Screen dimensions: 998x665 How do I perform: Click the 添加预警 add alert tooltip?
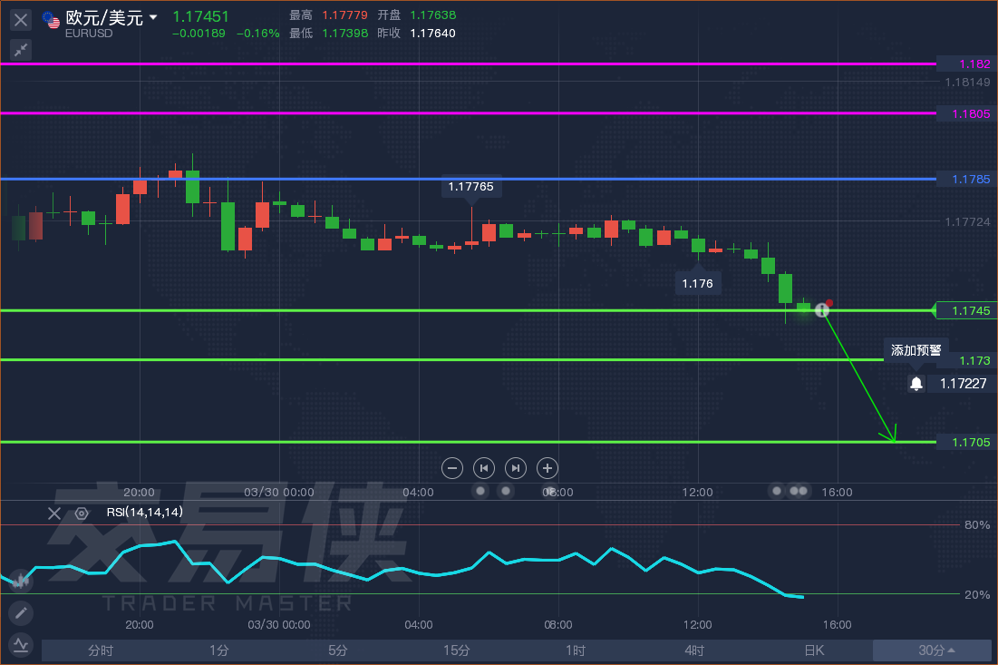pos(916,350)
